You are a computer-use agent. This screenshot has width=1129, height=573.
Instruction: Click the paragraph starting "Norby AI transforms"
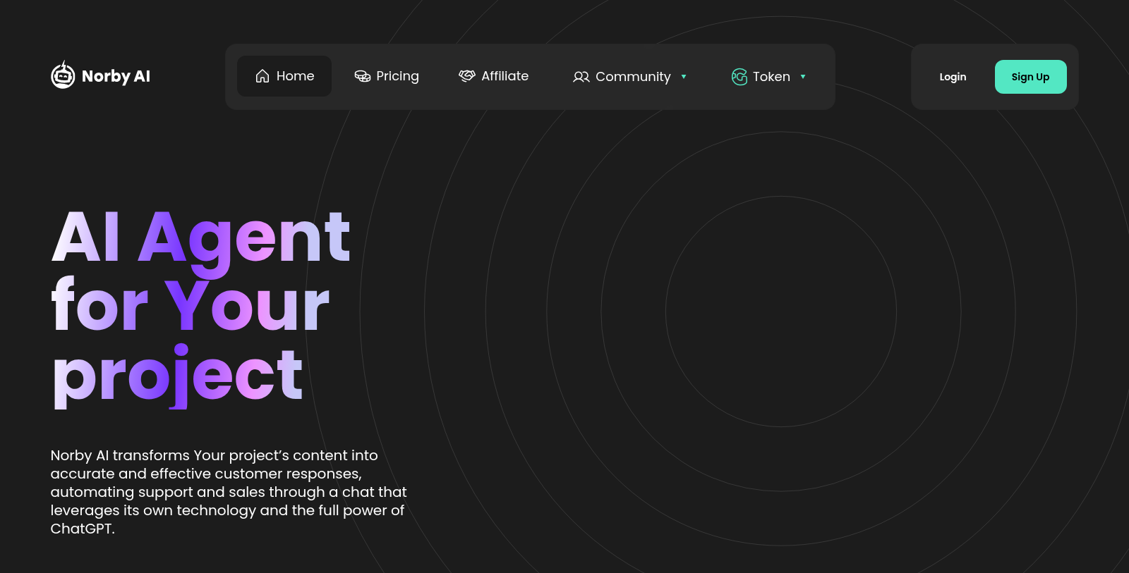click(x=229, y=492)
